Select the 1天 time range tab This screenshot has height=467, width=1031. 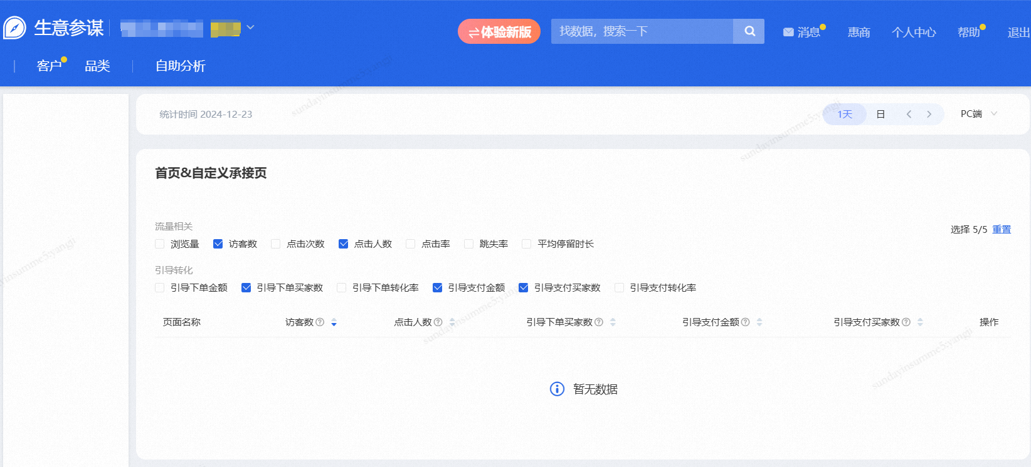(x=845, y=114)
